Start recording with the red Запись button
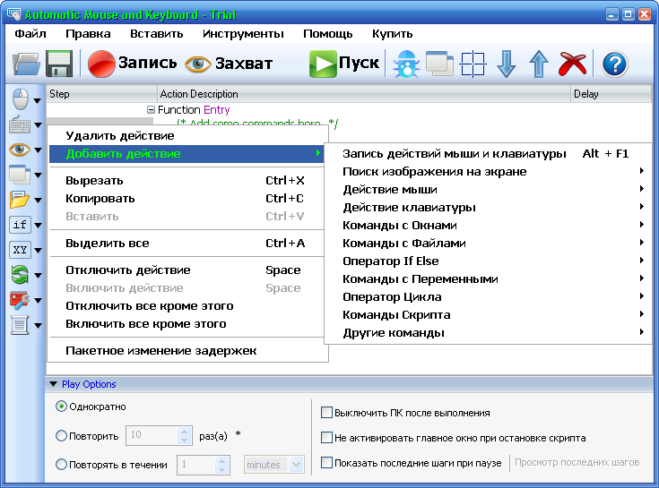659x488 pixels. click(133, 64)
